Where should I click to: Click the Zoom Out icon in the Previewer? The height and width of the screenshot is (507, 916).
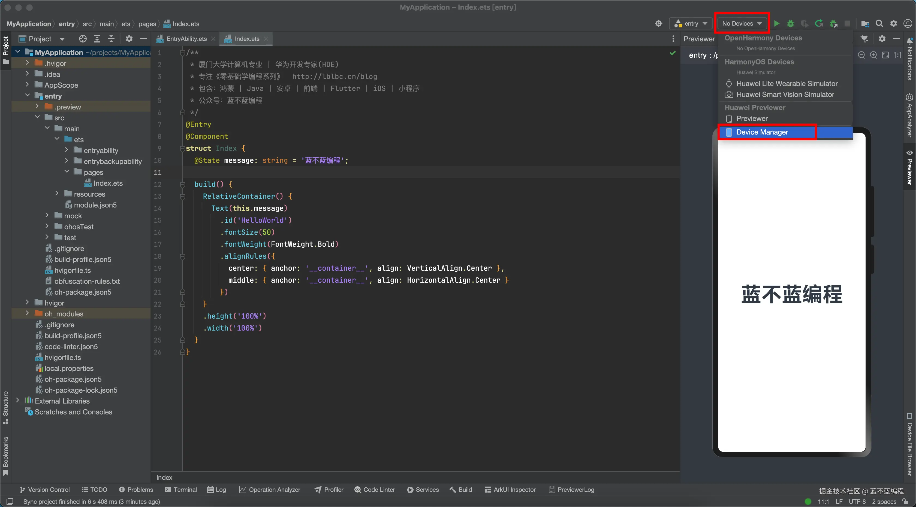861,55
